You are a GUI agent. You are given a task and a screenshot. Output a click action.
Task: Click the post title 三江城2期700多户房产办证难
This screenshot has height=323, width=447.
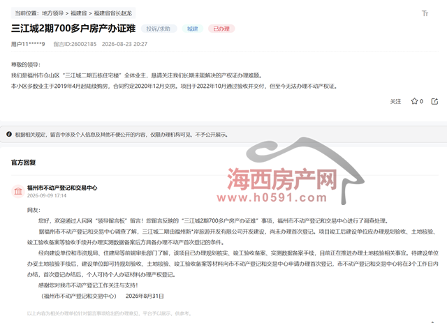(x=73, y=29)
